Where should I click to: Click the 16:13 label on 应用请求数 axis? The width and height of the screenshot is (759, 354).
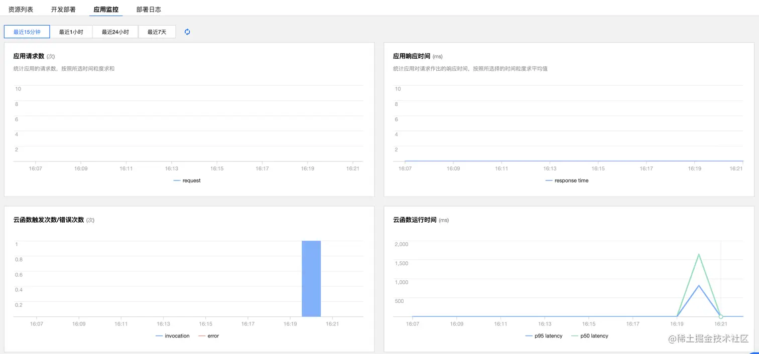172,168
